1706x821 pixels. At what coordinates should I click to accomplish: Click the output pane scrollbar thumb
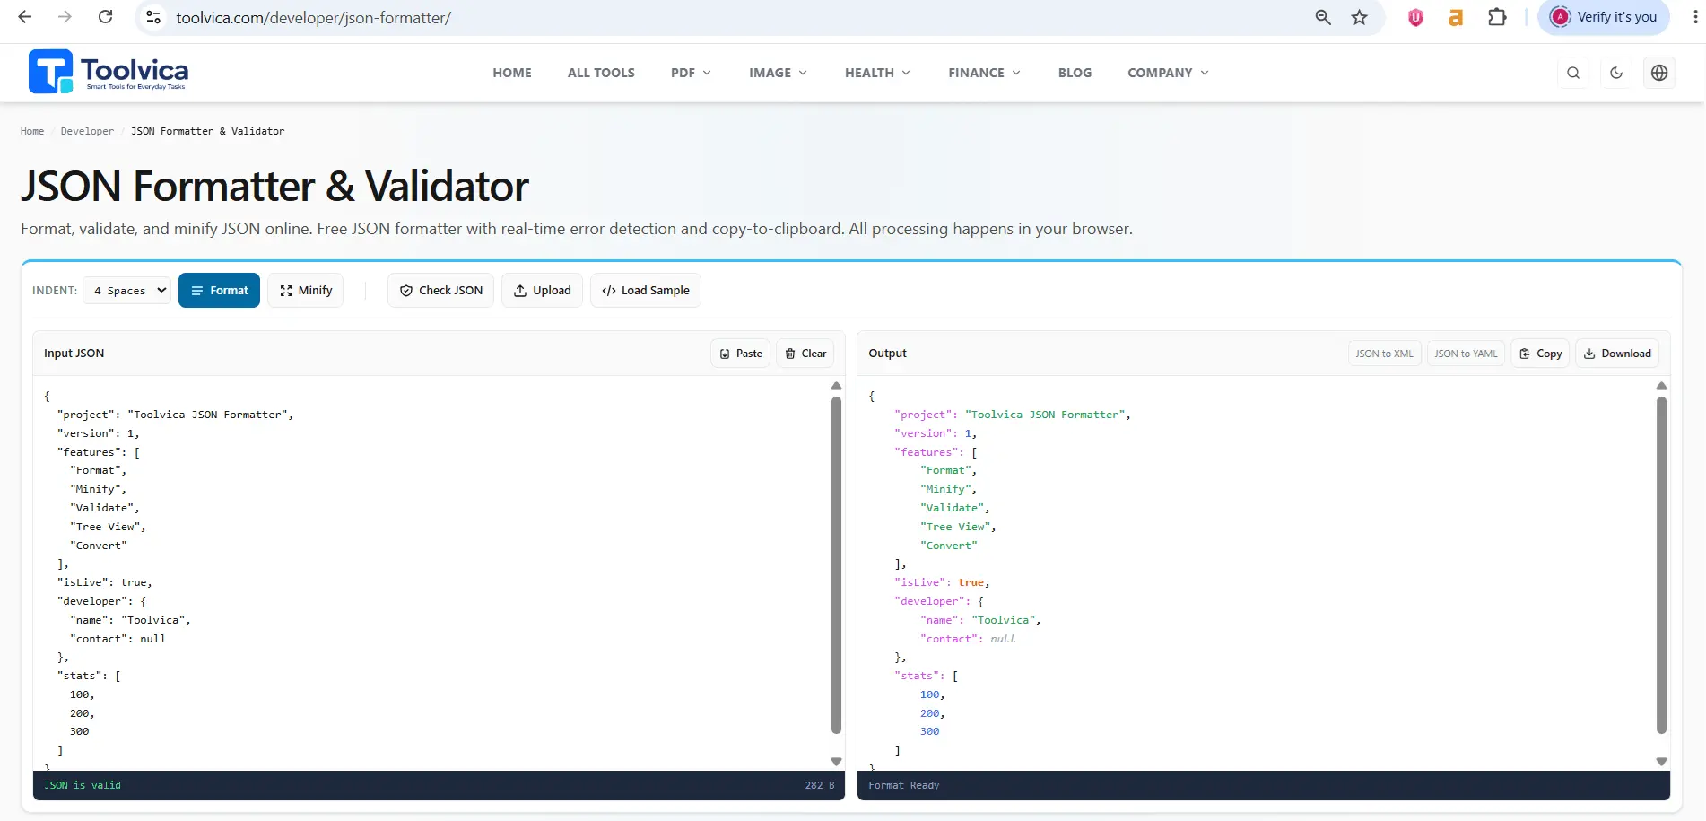(x=1661, y=565)
